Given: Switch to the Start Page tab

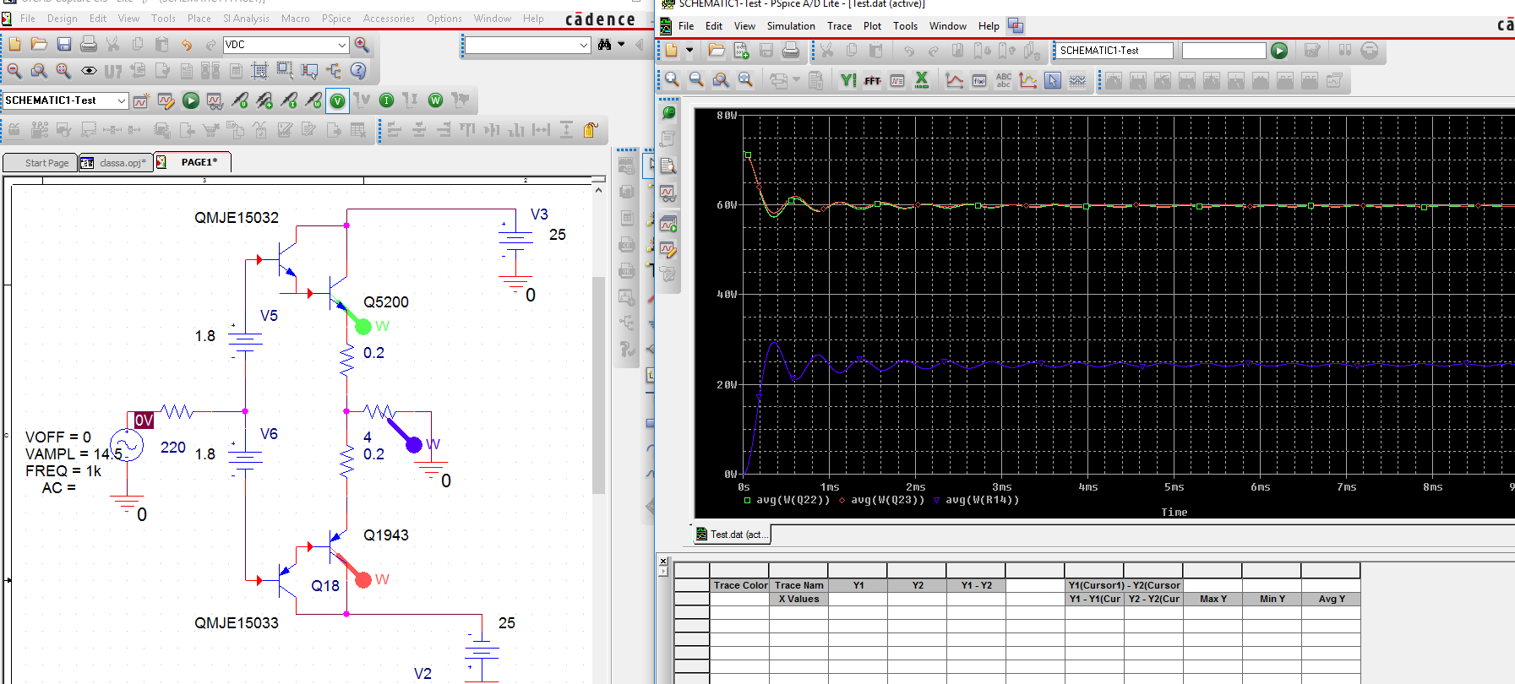Looking at the screenshot, I should (x=40, y=163).
